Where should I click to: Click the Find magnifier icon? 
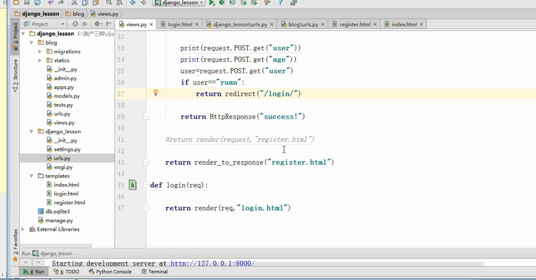(x=109, y=3)
